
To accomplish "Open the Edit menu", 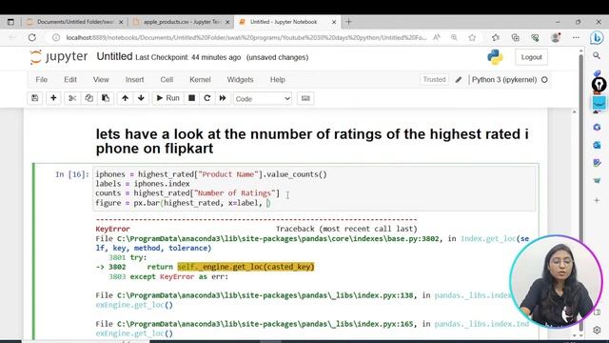I will pos(70,80).
